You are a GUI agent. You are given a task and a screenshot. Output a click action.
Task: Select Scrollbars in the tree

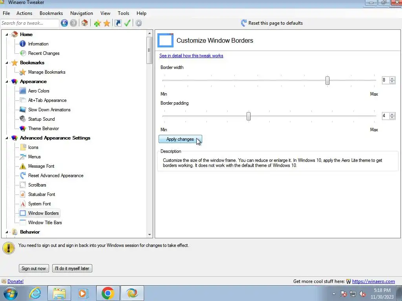click(x=37, y=185)
